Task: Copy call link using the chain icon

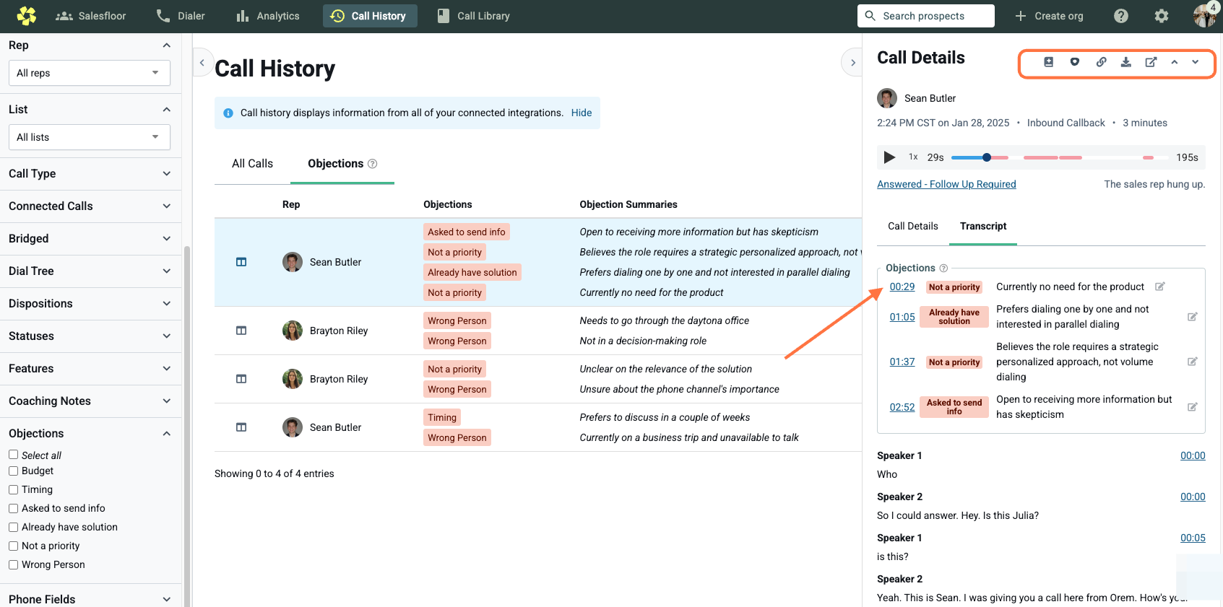Action: pos(1101,62)
